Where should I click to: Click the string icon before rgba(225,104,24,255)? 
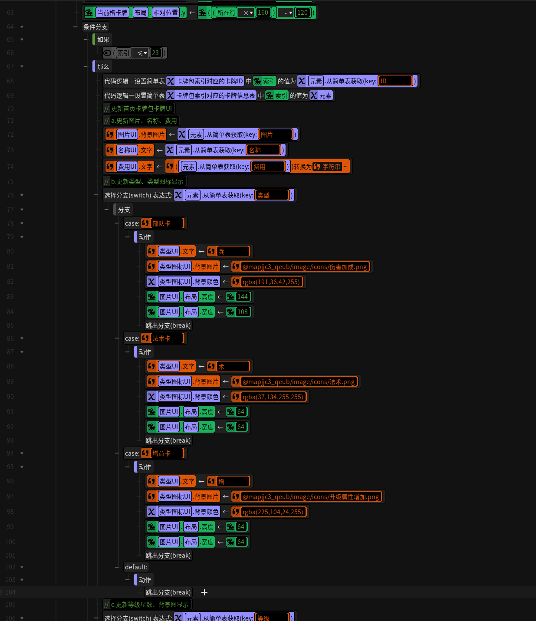coord(236,512)
